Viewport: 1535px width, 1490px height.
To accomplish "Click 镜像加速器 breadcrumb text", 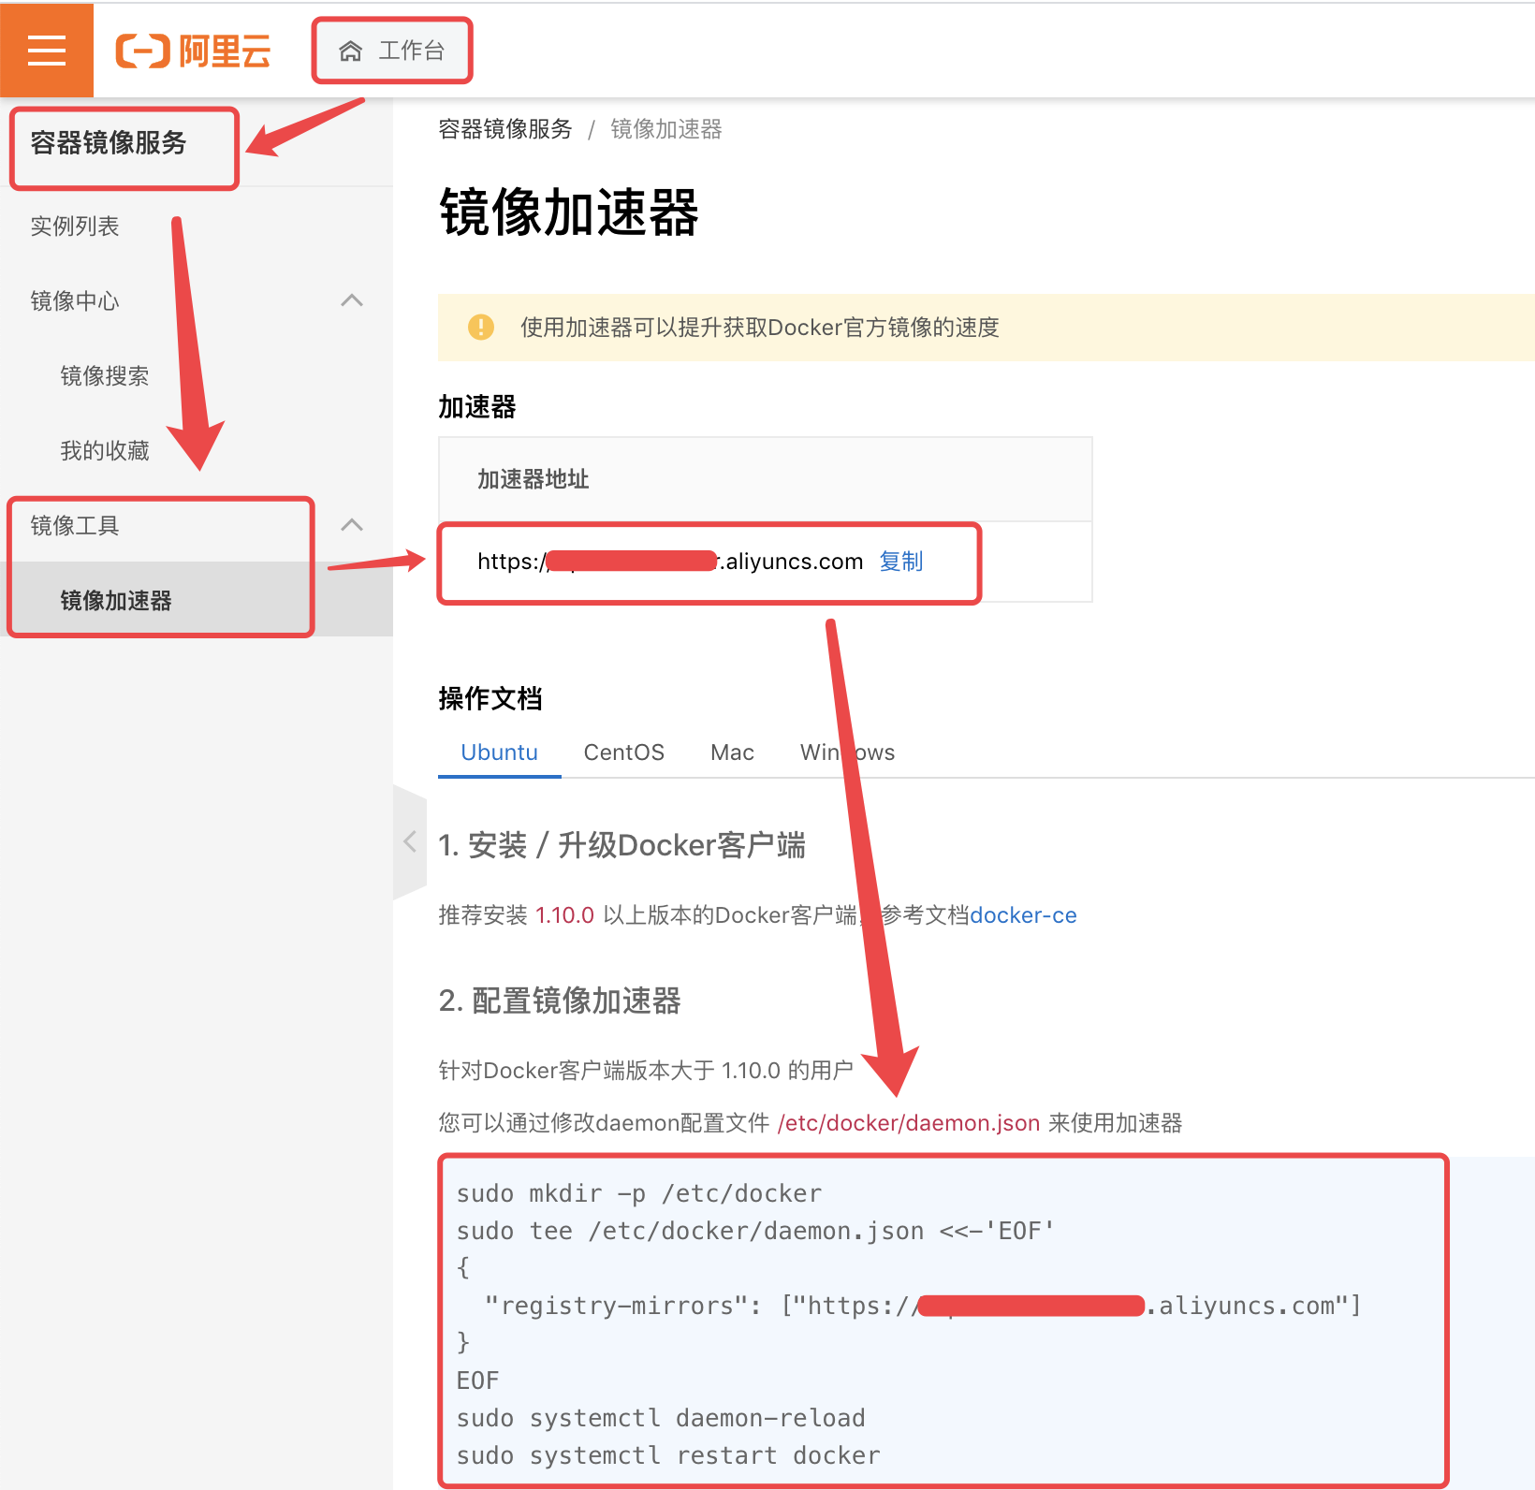I will (x=666, y=129).
